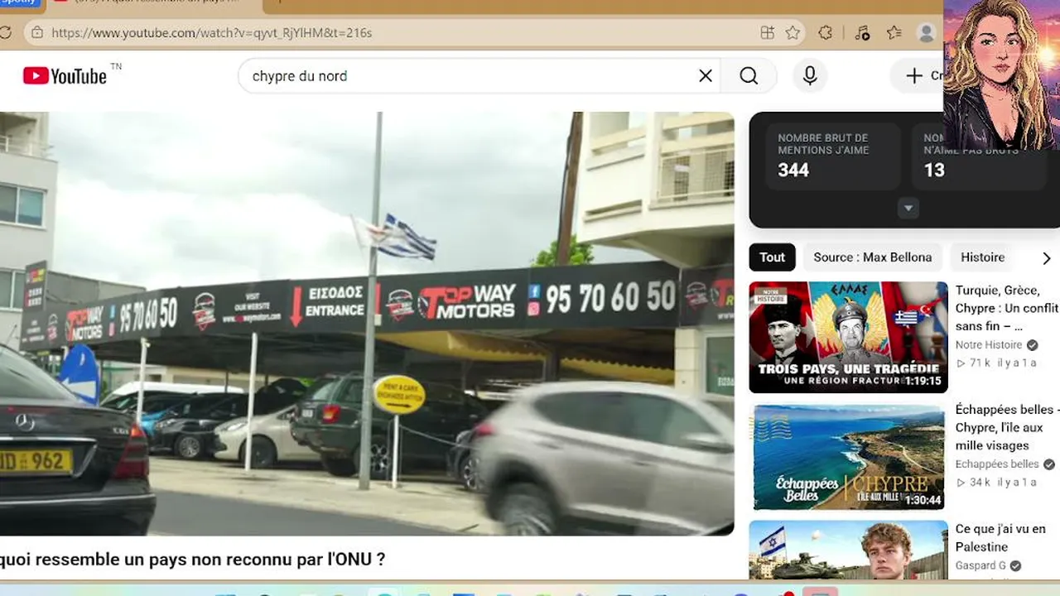Bookmark this page with the star icon
This screenshot has width=1060, height=596.
(x=793, y=33)
